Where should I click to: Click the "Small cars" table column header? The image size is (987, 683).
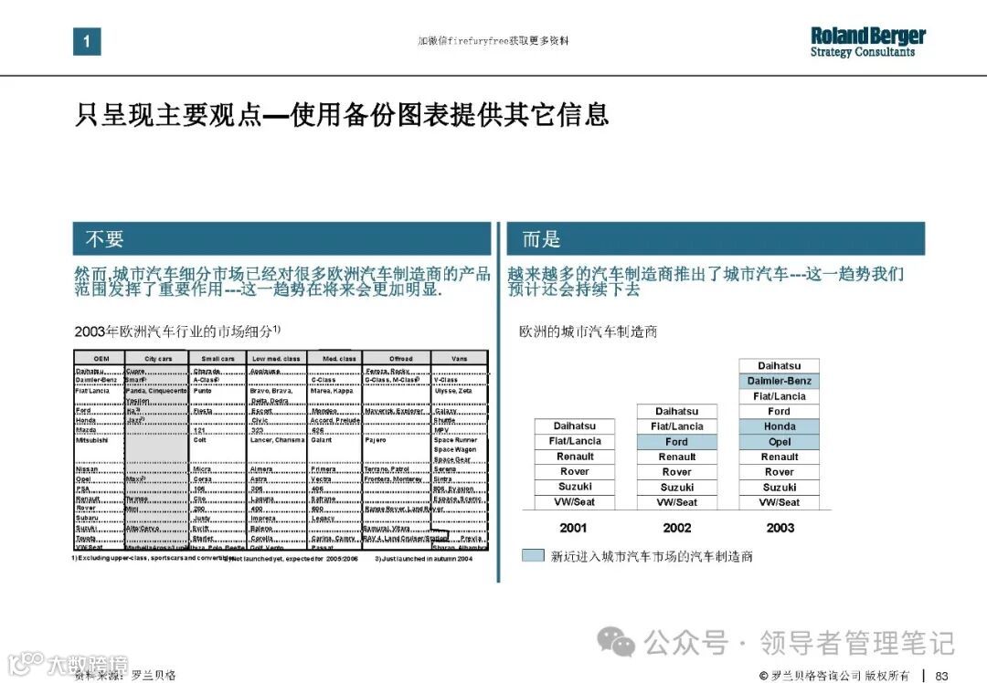(218, 359)
